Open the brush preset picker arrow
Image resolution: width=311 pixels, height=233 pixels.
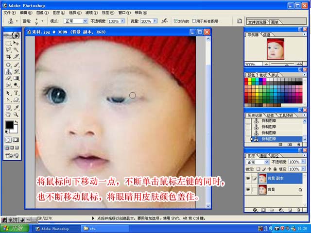coord(42,21)
